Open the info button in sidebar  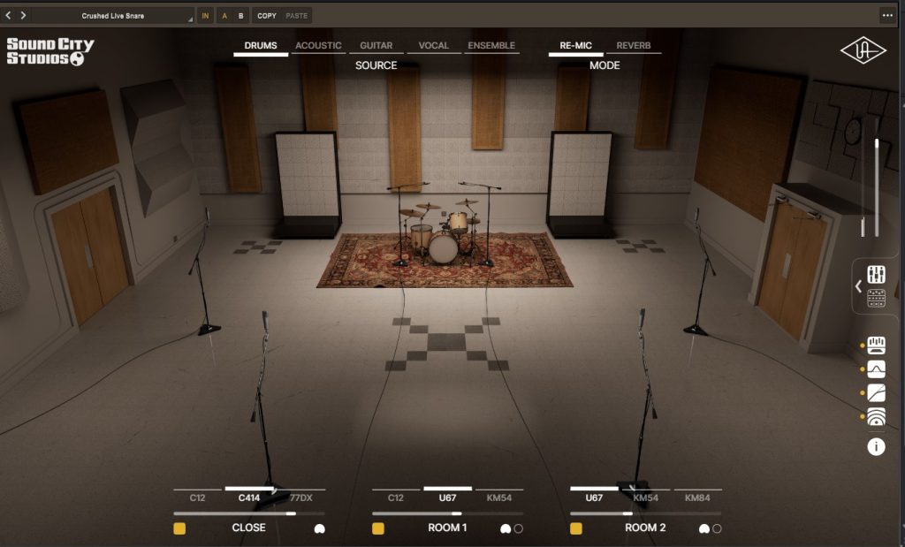[x=876, y=446]
